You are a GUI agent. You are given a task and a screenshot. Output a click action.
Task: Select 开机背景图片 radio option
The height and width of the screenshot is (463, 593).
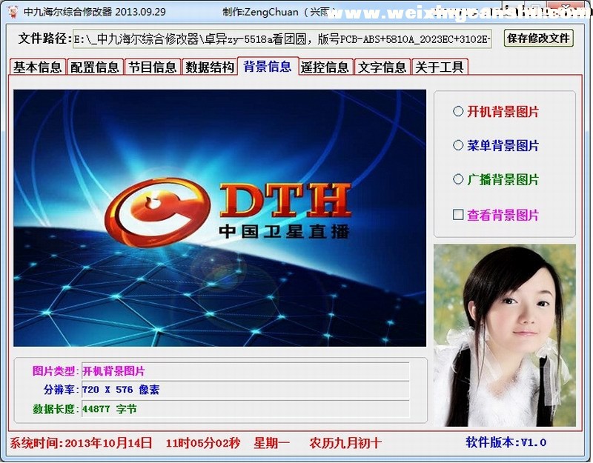[x=495, y=112]
